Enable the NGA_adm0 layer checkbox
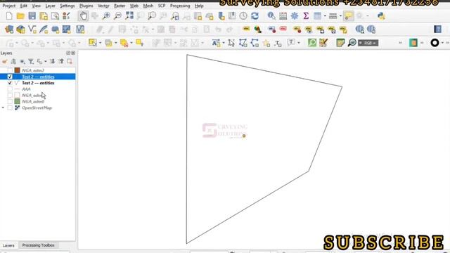Image resolution: width=450 pixels, height=253 pixels. coord(10,101)
